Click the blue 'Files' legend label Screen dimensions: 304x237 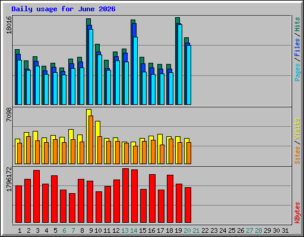coord(297,47)
